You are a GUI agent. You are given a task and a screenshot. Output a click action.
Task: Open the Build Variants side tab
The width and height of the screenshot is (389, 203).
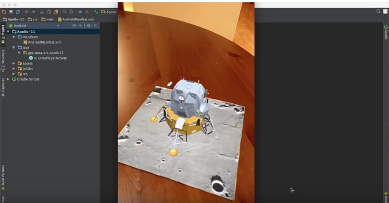[x=3, y=178]
